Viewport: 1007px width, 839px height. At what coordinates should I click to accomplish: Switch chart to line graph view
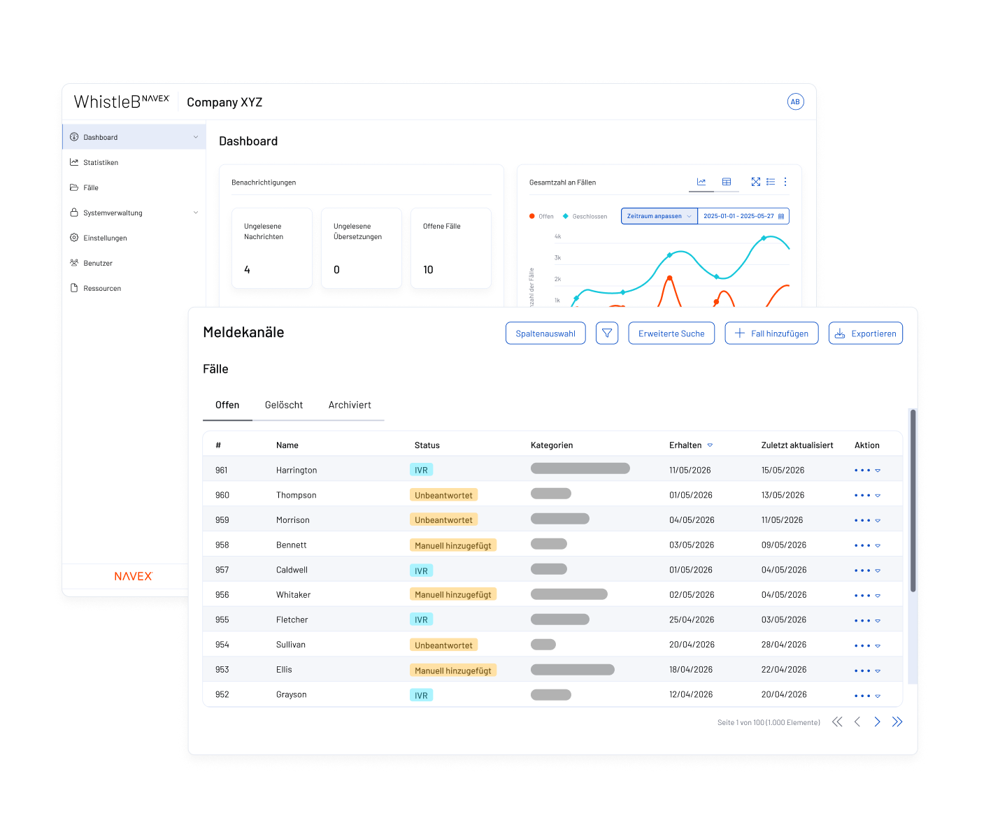(x=701, y=182)
